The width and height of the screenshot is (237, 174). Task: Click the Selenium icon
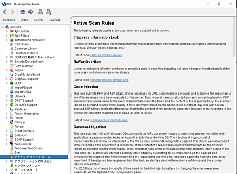pos(12,135)
